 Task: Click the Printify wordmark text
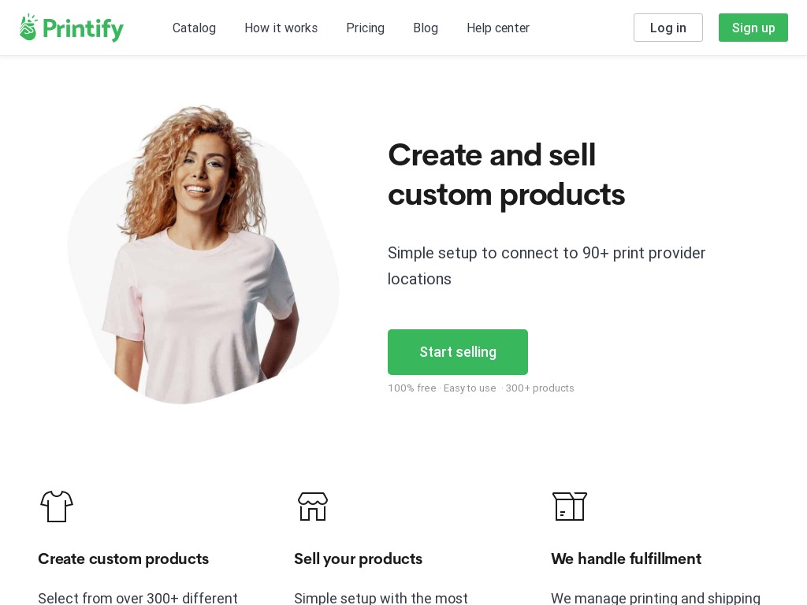click(x=83, y=29)
